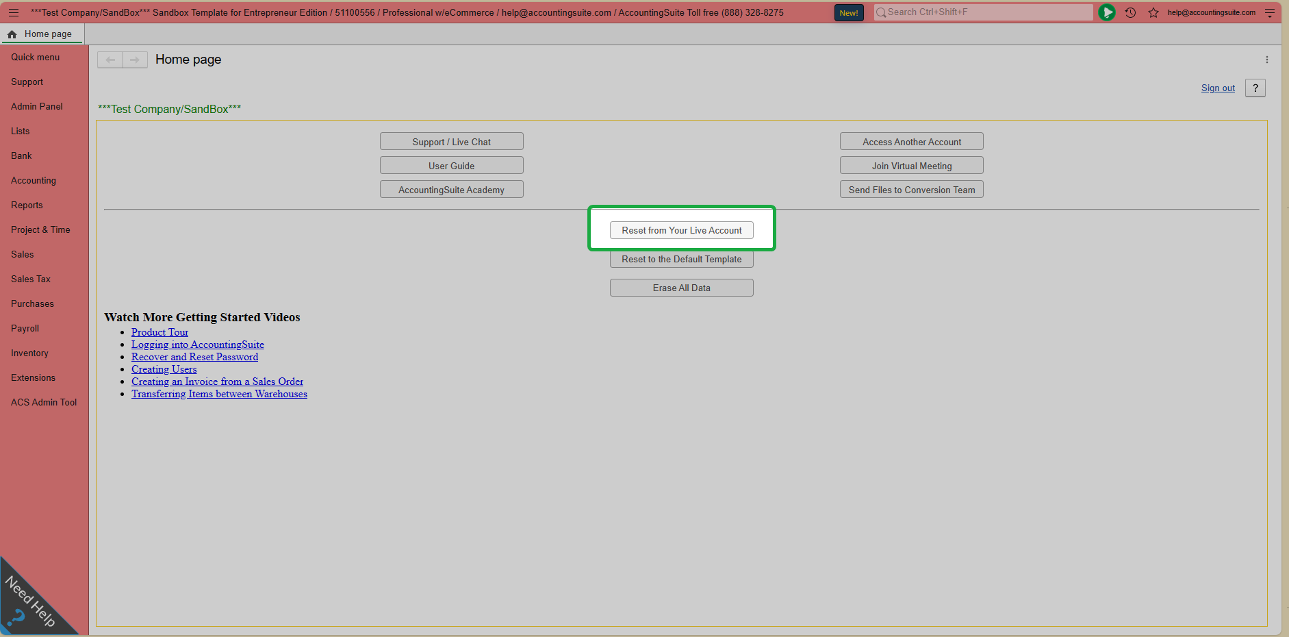Open Support in sidebar
1289x637 pixels.
tap(27, 82)
